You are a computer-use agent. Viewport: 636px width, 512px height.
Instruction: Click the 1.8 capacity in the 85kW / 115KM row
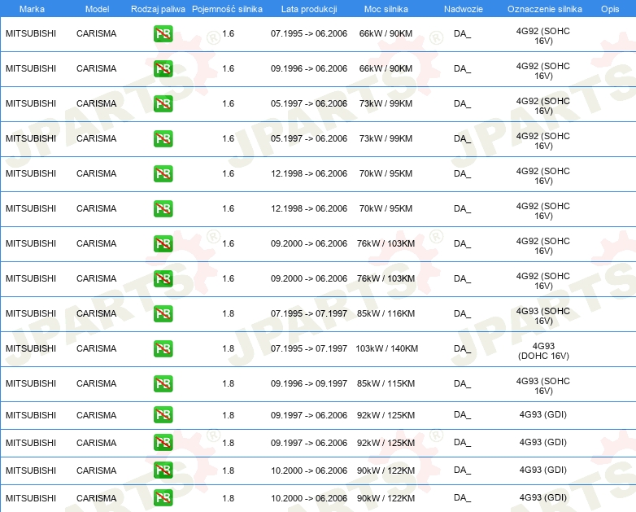[x=228, y=383]
